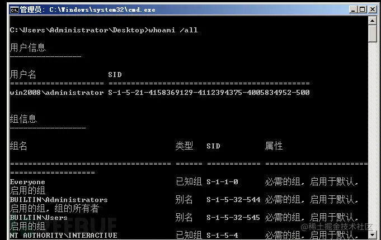Click '启用的组, 组的所有者' text
The height and width of the screenshot is (240, 381).
click(x=54, y=209)
